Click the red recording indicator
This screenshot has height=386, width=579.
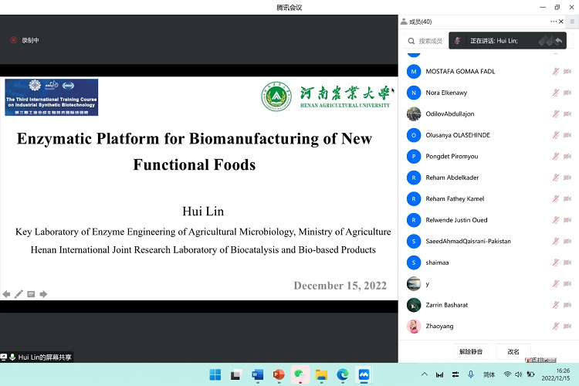13,40
